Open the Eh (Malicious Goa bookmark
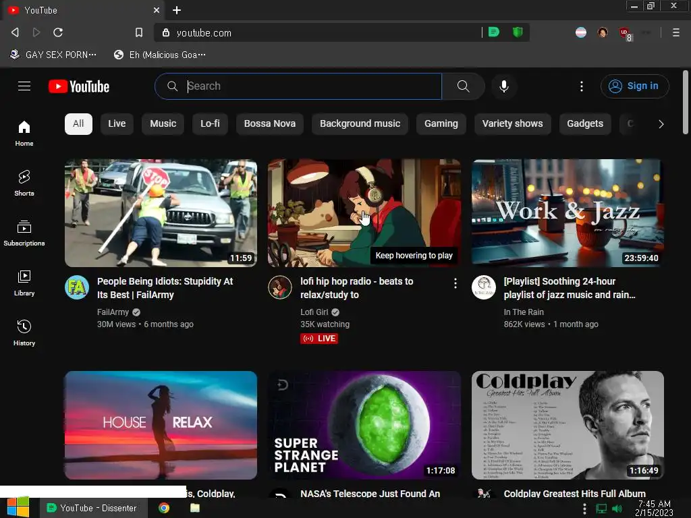The width and height of the screenshot is (691, 518). click(160, 55)
